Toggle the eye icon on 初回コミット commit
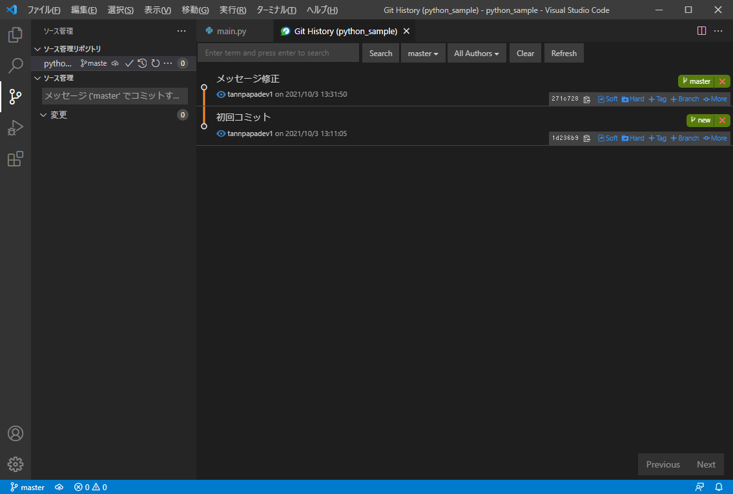The height and width of the screenshot is (494, 733). coord(221,134)
